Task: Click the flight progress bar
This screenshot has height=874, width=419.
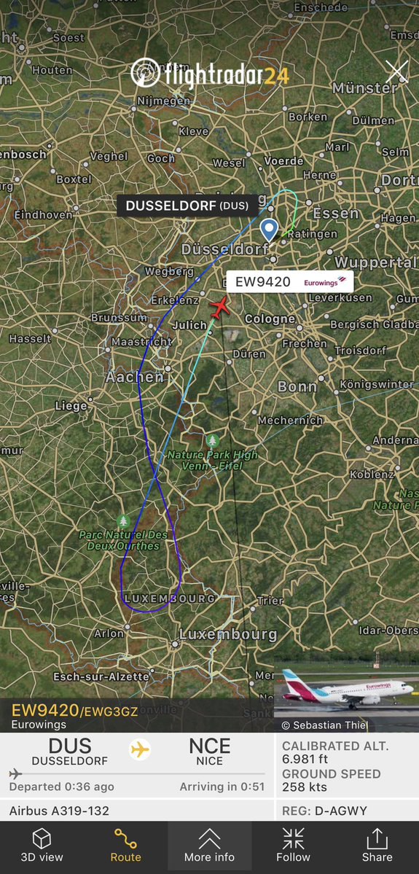Action: [137, 773]
